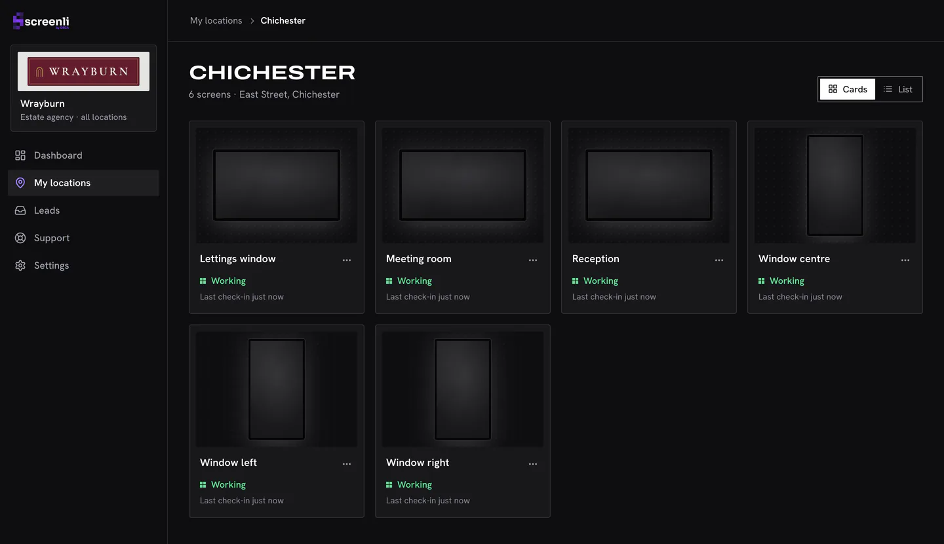Viewport: 944px width, 544px height.
Task: Click the Window left title
Action: [x=228, y=463]
